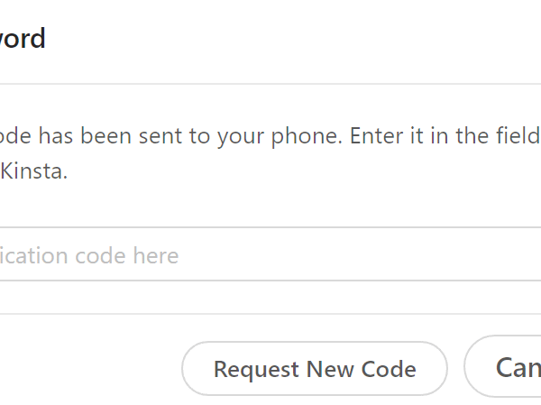
Task: Click the word "New" on the button
Action: [x=331, y=369]
